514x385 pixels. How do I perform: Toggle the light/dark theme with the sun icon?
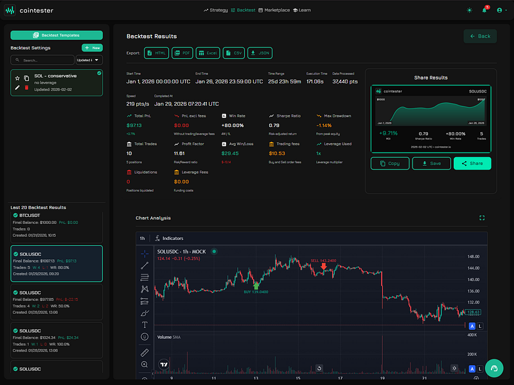pos(468,10)
